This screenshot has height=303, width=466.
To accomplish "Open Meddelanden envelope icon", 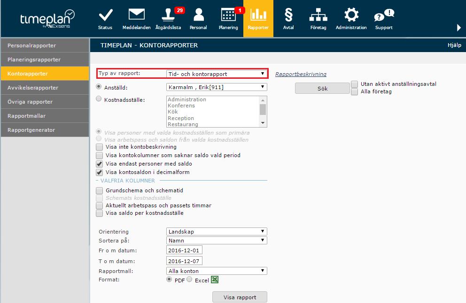I will click(136, 15).
